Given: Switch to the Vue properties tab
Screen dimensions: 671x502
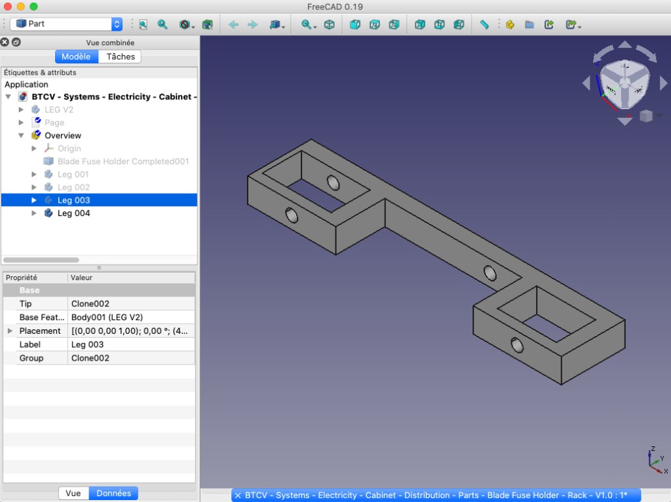Looking at the screenshot, I should pyautogui.click(x=73, y=493).
